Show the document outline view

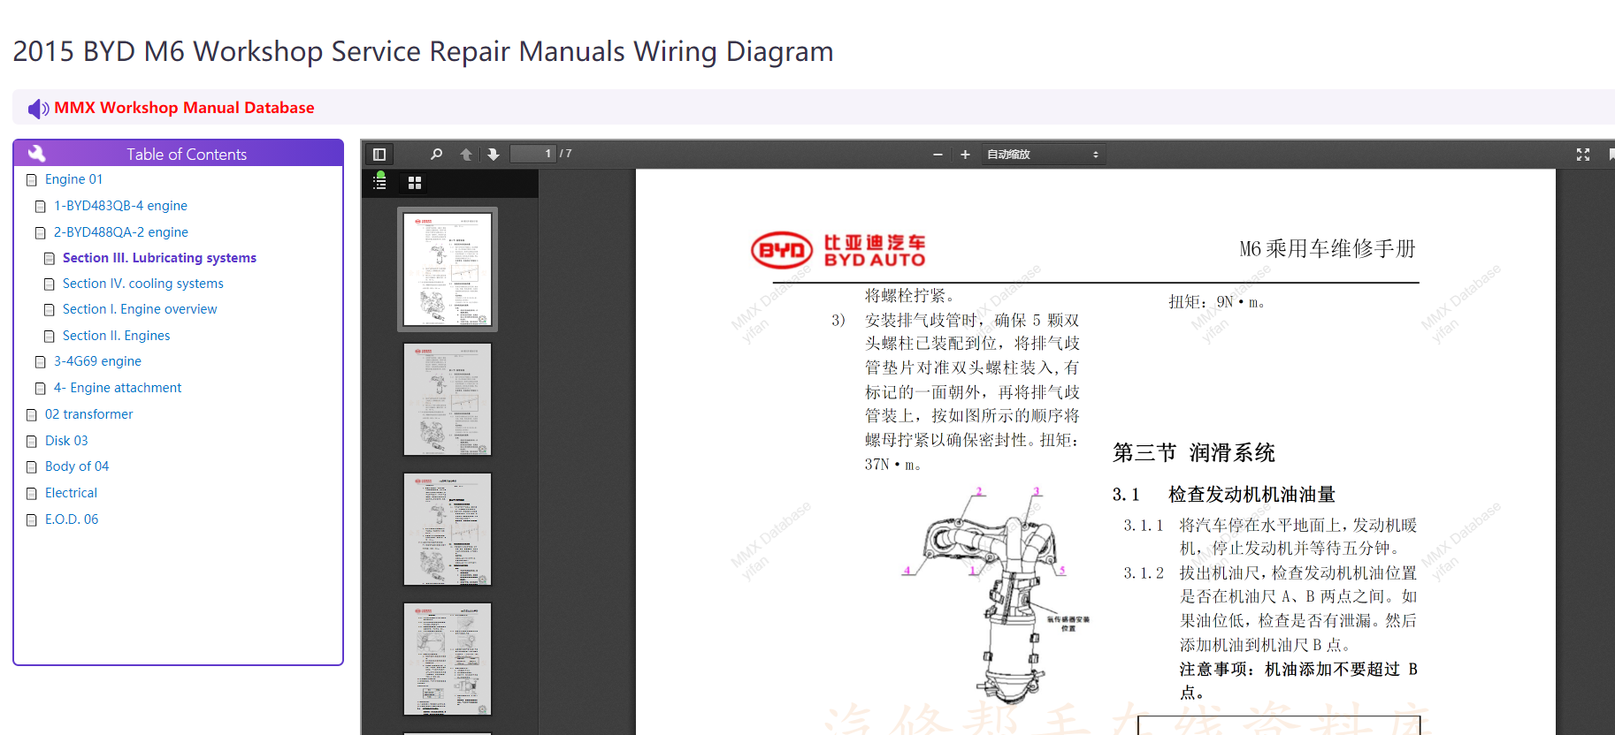[379, 182]
